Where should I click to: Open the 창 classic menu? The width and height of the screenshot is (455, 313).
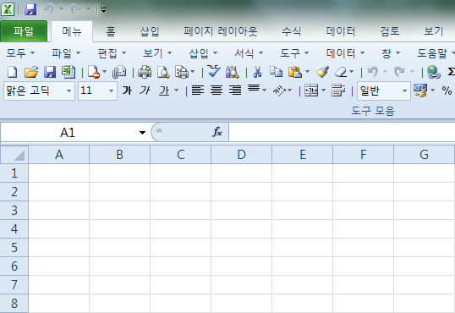pos(391,52)
